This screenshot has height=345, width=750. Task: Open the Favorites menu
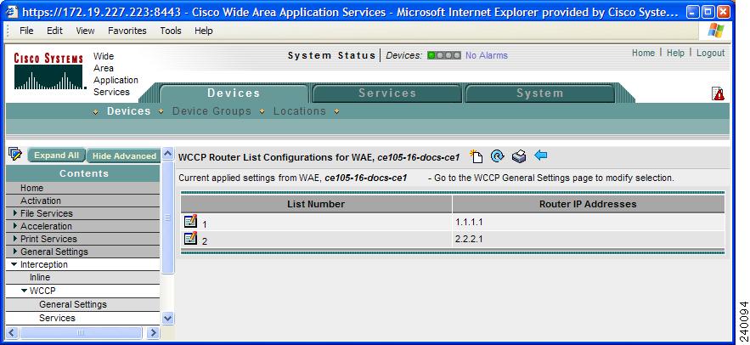pos(127,31)
